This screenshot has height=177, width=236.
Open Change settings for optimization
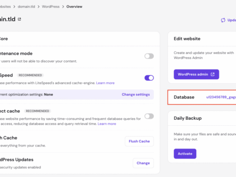point(136,94)
